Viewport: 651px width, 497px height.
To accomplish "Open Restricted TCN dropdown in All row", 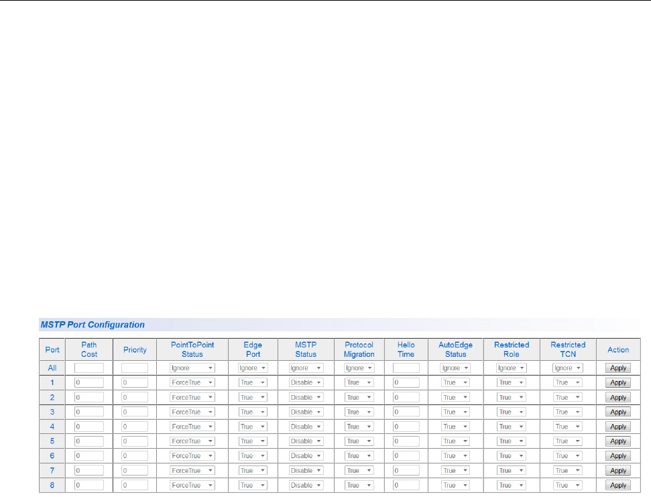I will (568, 368).
